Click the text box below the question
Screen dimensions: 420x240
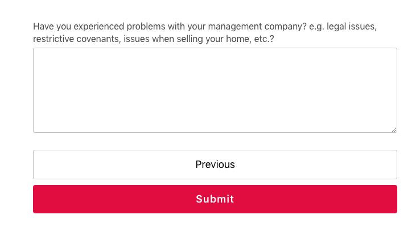[215, 90]
